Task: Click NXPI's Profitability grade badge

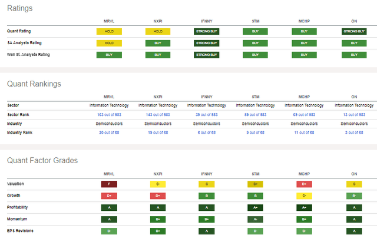Action: 158,208
